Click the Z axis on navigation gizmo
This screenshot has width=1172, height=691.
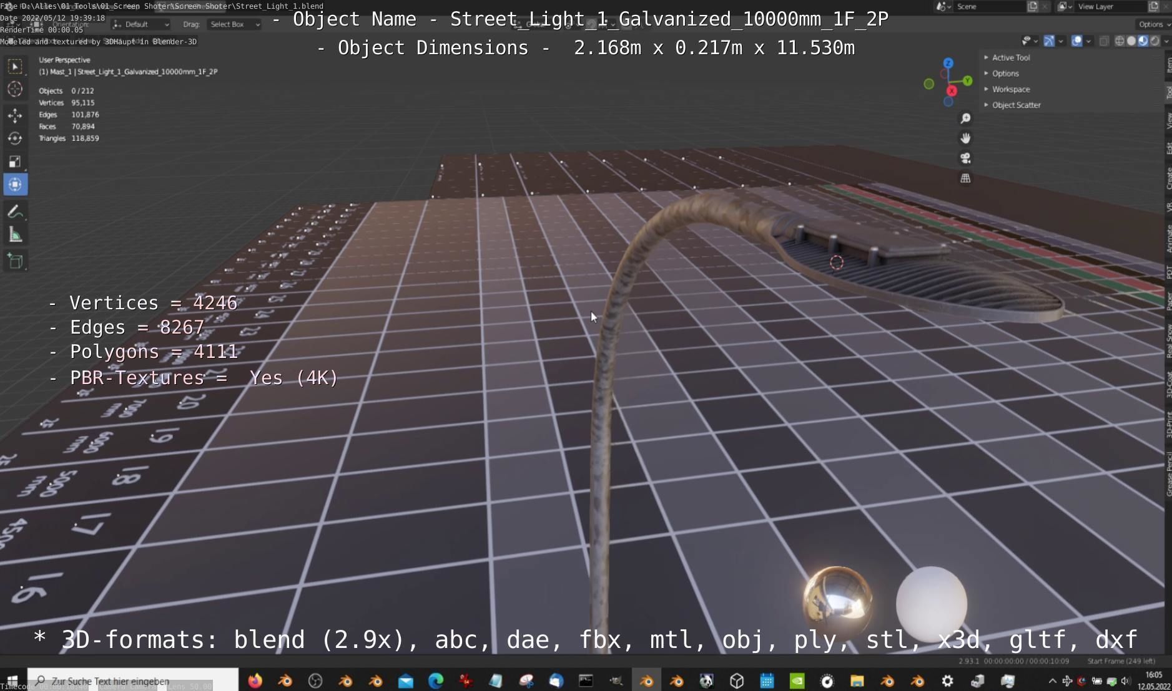(x=948, y=63)
